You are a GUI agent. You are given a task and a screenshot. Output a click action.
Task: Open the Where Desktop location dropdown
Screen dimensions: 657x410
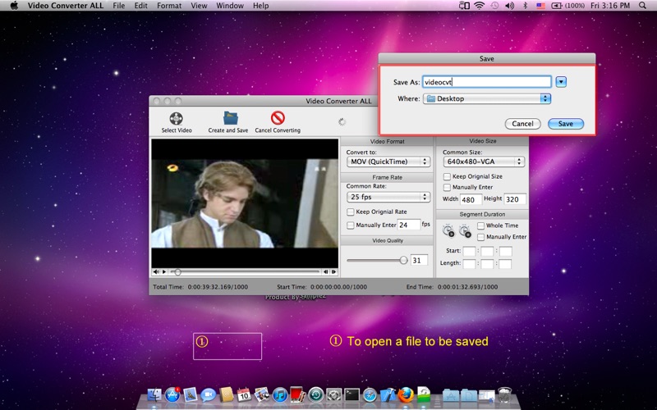point(487,98)
